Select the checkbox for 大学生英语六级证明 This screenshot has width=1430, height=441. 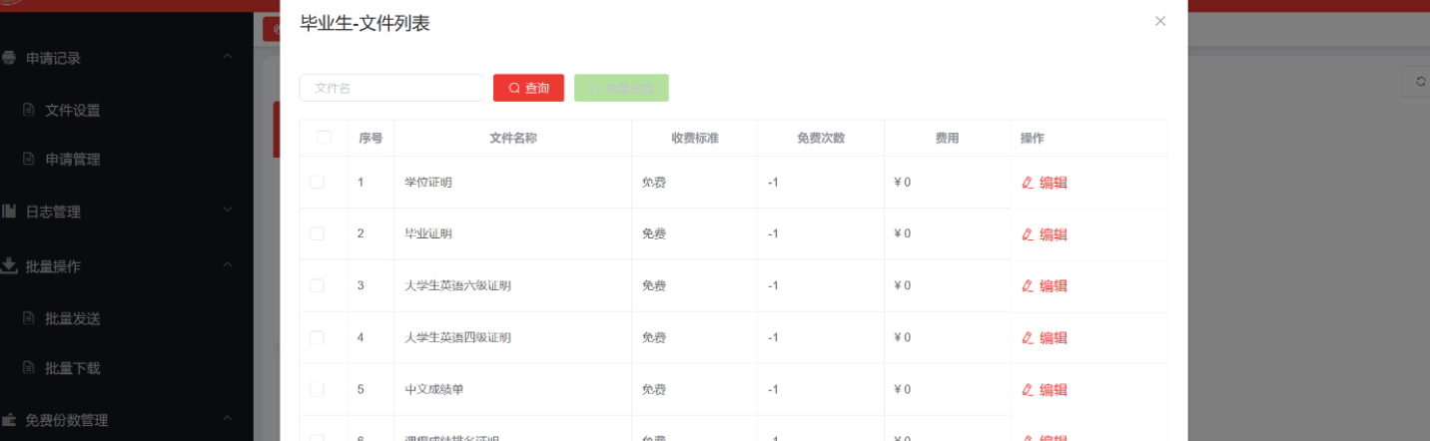[317, 286]
